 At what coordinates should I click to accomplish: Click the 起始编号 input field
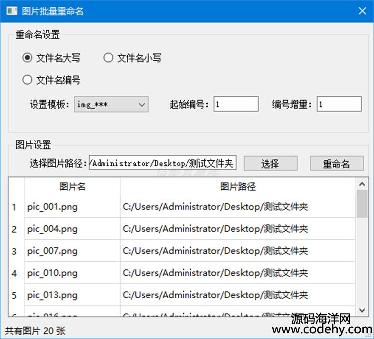[236, 104]
